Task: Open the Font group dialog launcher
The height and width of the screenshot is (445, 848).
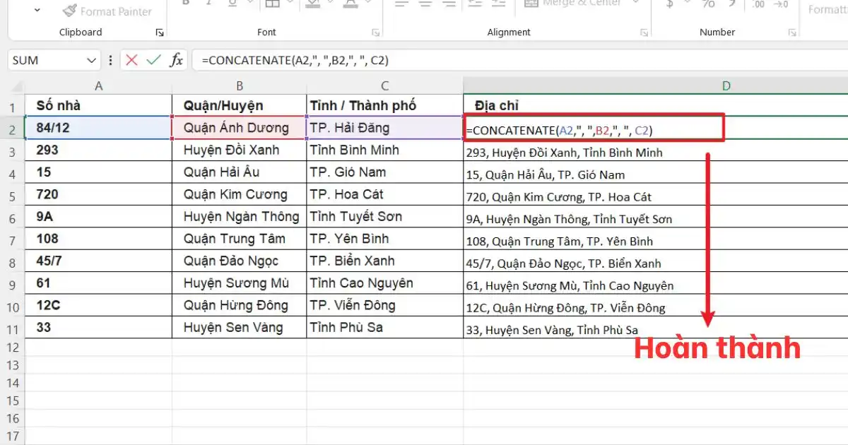Action: pyautogui.click(x=375, y=32)
